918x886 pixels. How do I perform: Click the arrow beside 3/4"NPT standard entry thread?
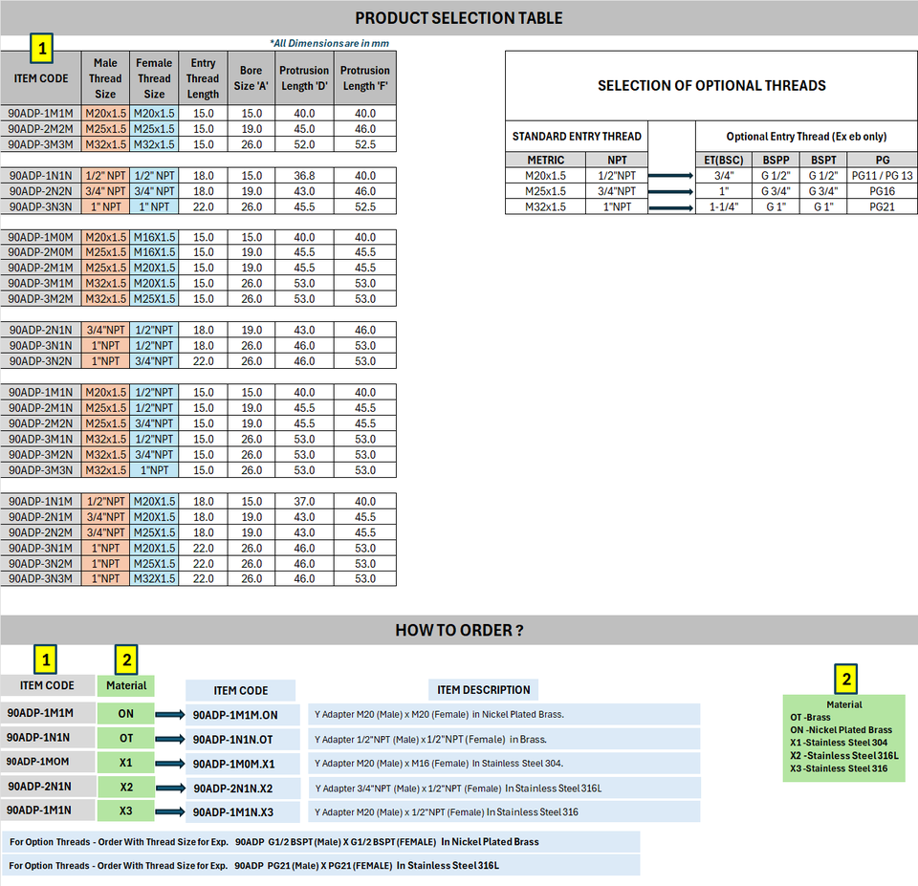(x=672, y=191)
